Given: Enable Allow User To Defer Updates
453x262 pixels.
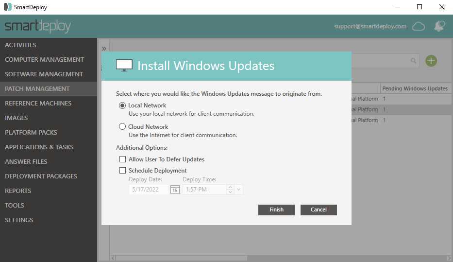Looking at the screenshot, I should point(122,159).
